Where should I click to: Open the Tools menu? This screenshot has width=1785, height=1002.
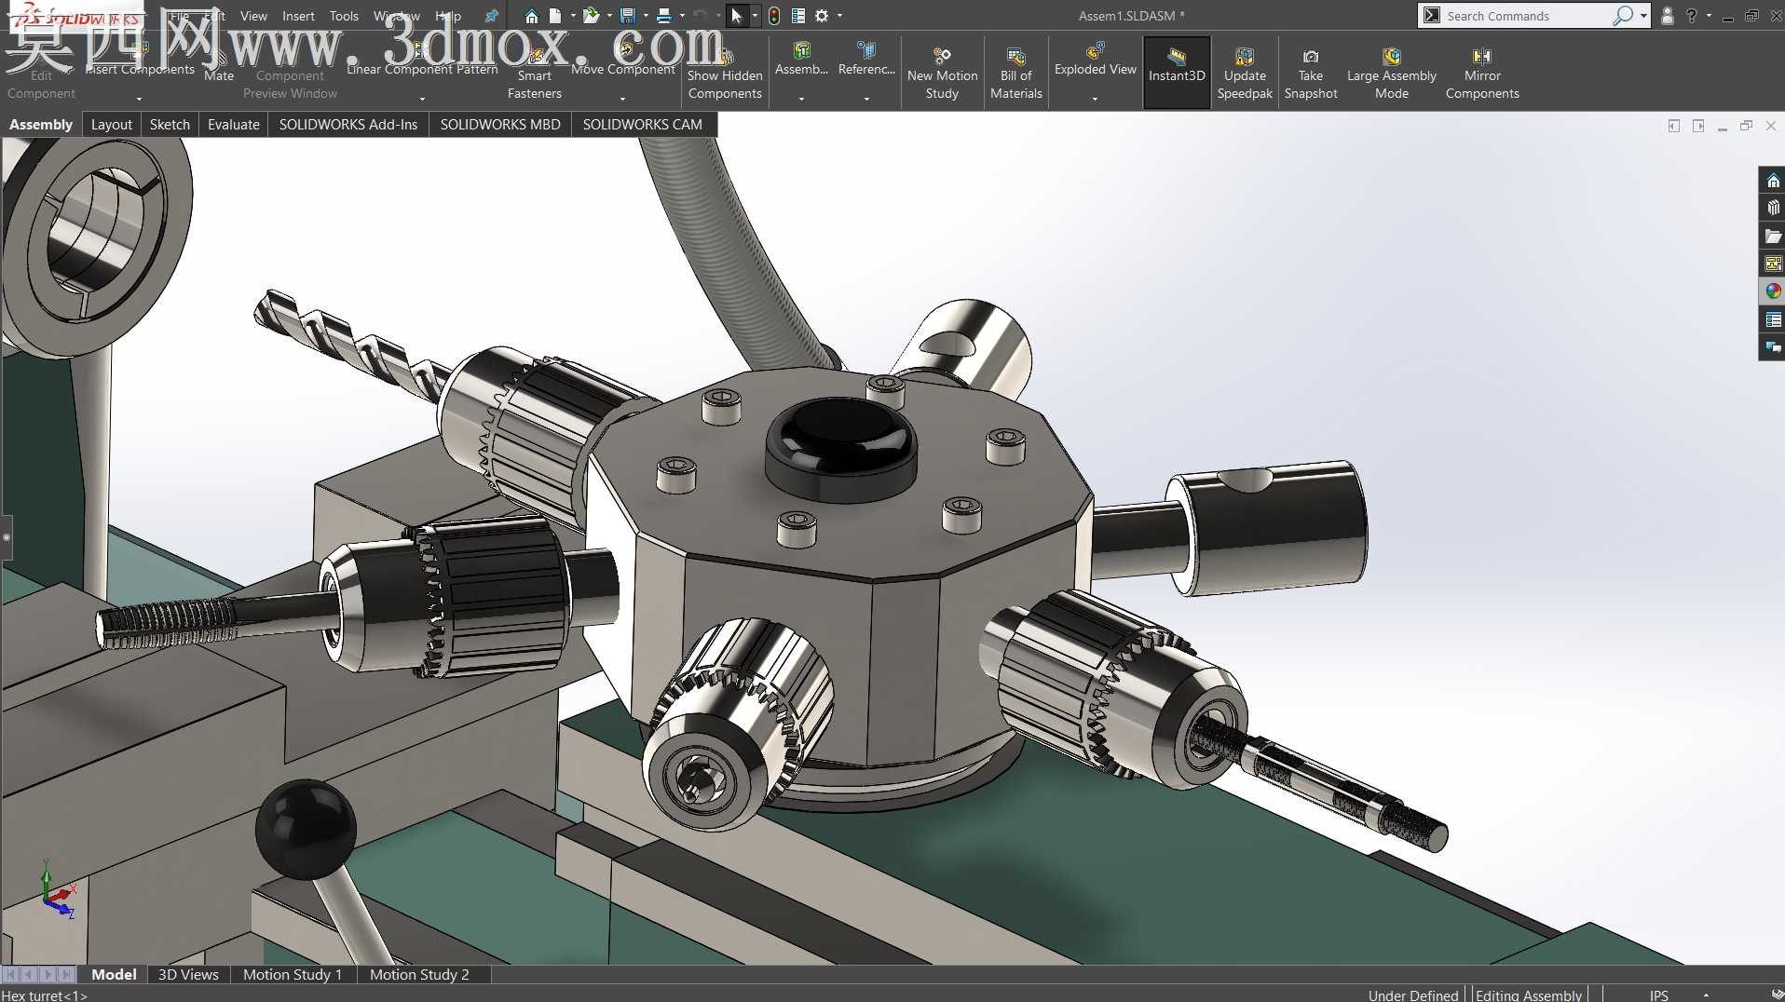click(344, 16)
